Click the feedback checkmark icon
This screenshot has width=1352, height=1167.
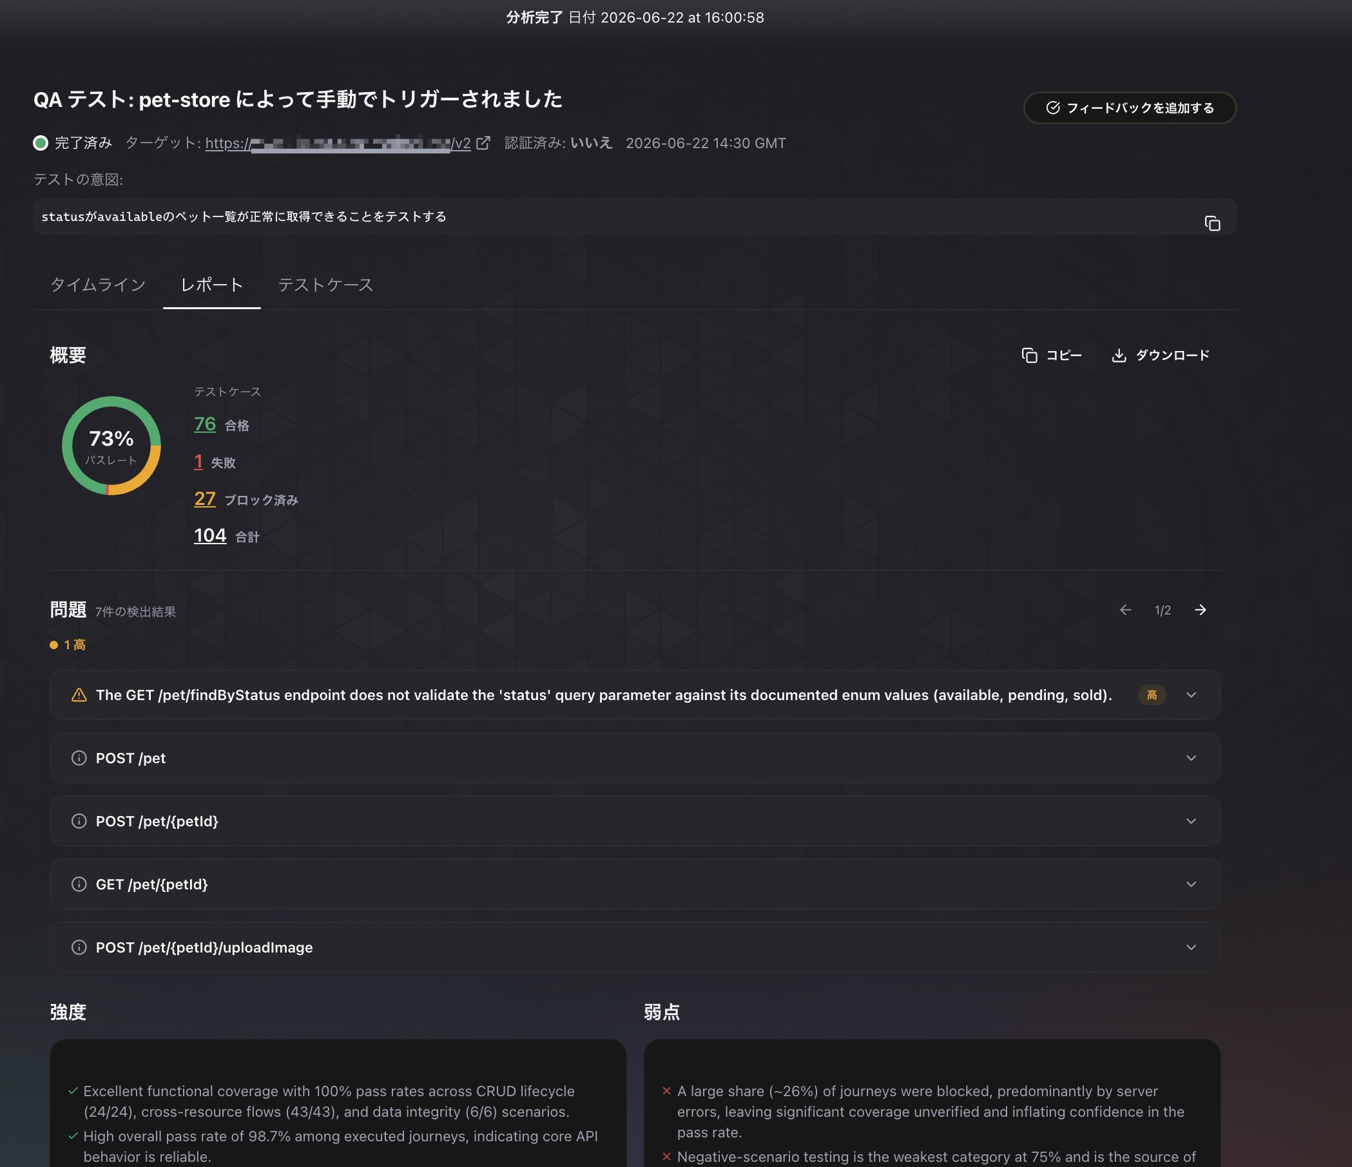(1052, 108)
